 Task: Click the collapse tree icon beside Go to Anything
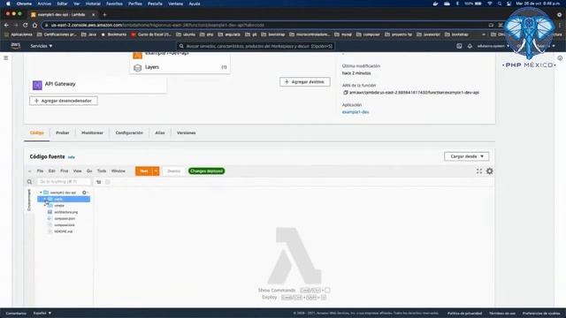click(98, 182)
